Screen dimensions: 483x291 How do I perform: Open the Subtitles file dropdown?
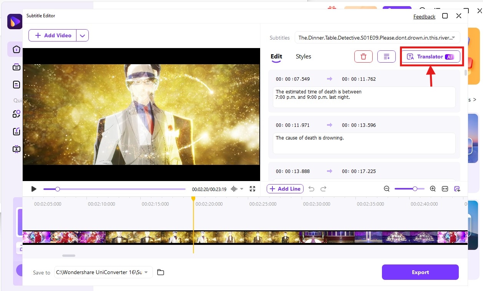click(377, 38)
